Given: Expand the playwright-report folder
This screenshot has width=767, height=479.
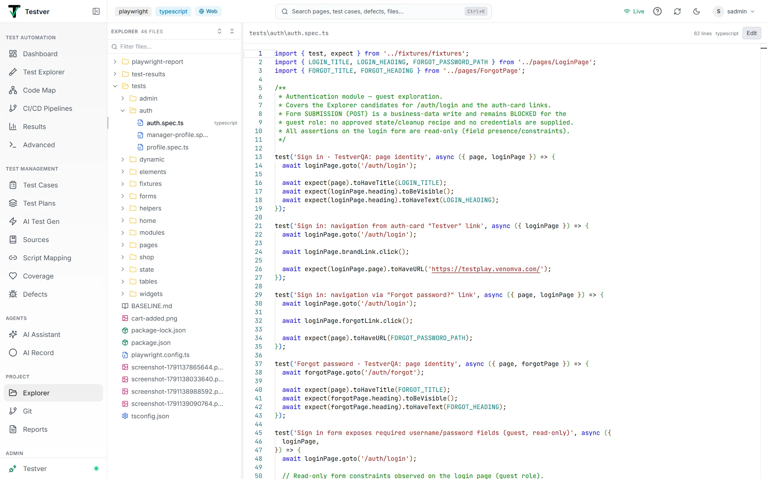Looking at the screenshot, I should point(174,62).
